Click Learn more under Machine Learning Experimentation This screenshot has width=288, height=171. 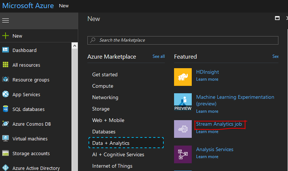[x=207, y=111]
